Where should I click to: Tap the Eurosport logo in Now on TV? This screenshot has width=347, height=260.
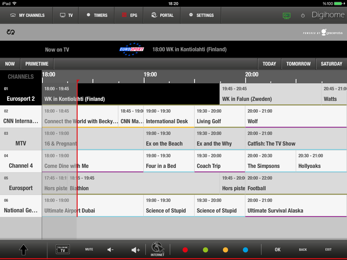tap(132, 49)
